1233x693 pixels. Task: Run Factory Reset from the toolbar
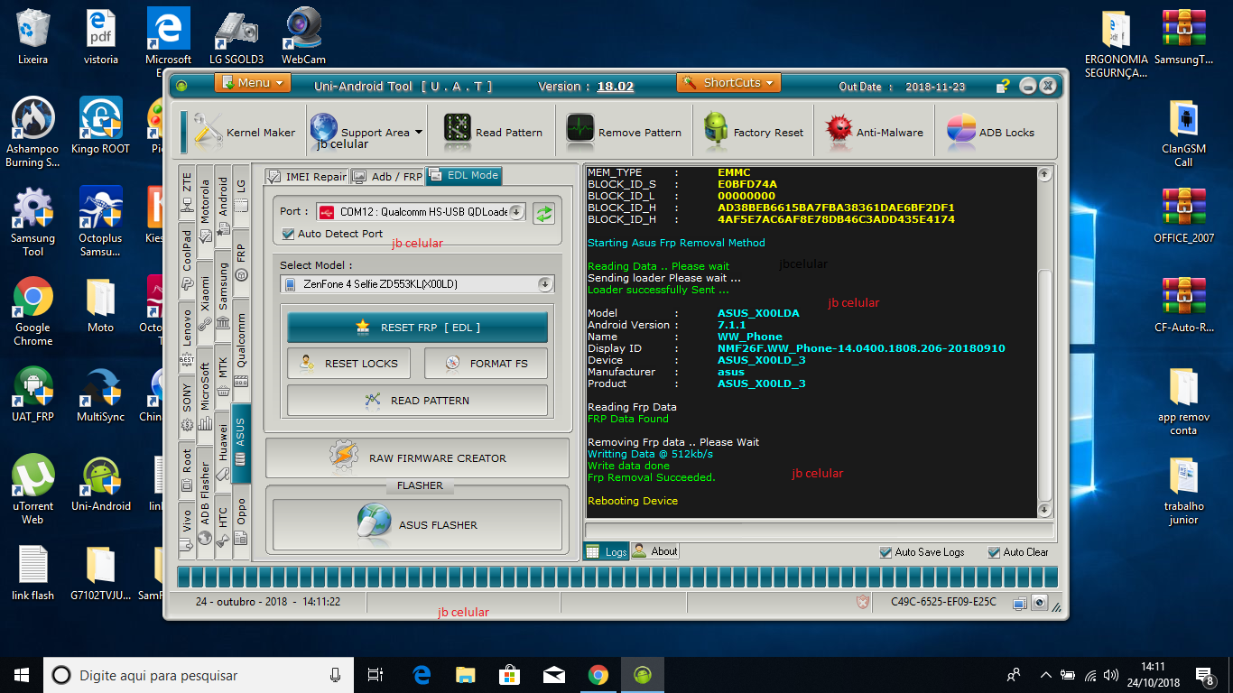(754, 132)
